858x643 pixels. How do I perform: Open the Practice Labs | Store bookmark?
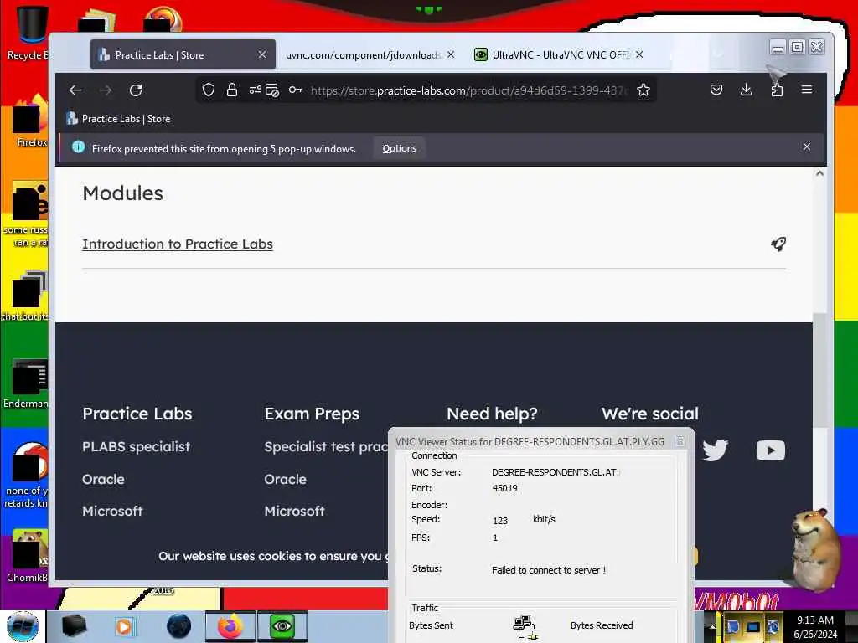[x=118, y=119]
